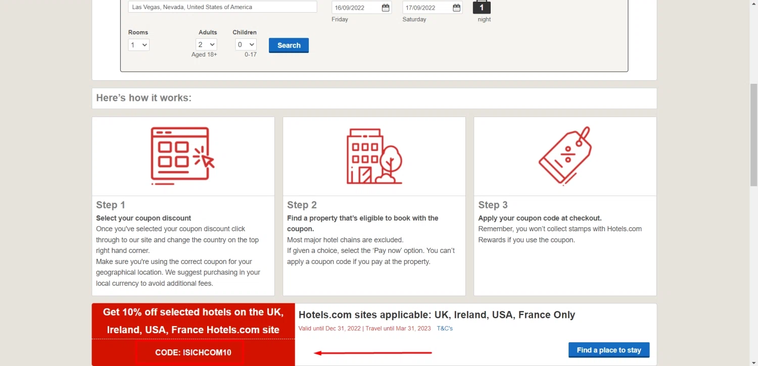758x366 pixels.
Task: Click the Step 3 coupon tag illustration
Action: [x=565, y=157]
